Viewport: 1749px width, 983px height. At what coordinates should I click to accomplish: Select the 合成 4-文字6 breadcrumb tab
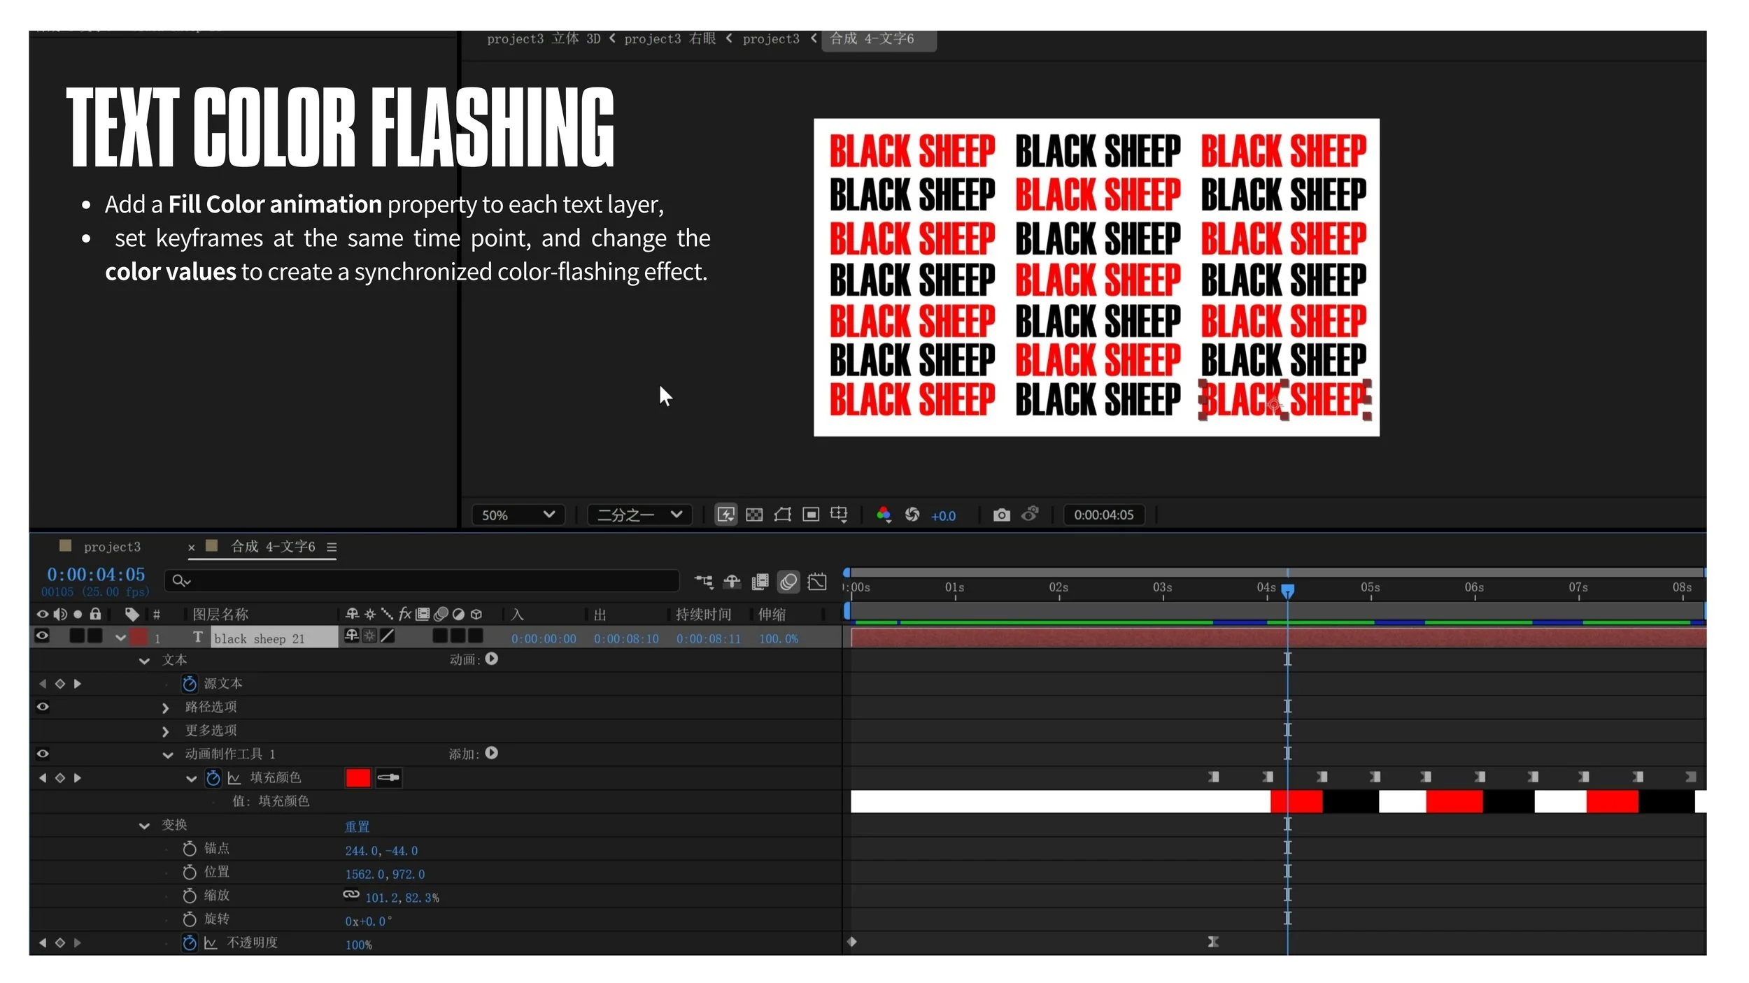coord(872,39)
